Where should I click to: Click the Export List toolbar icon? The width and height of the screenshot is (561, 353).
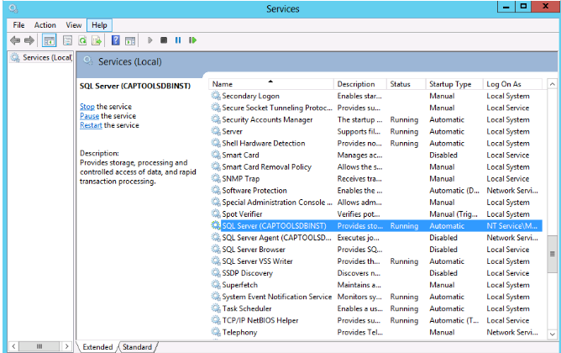[x=97, y=40]
